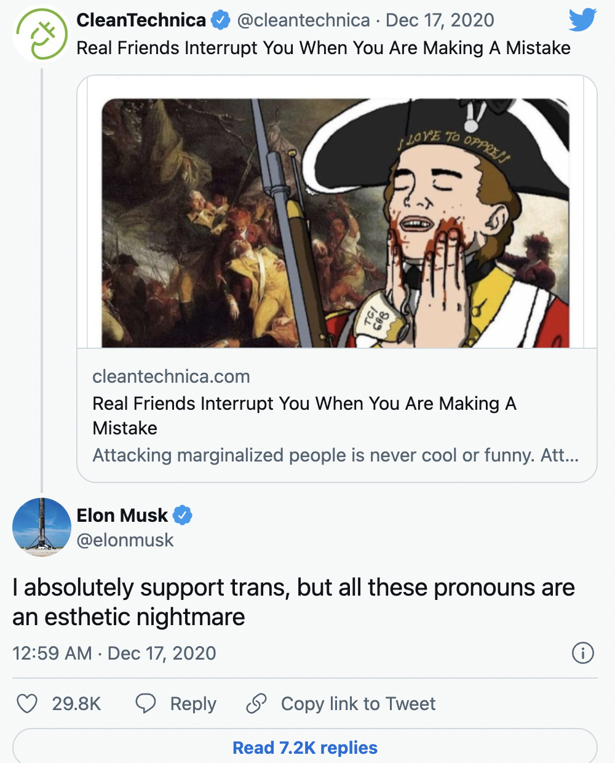
Task: Click the 29.8K likes count
Action: [x=76, y=703]
